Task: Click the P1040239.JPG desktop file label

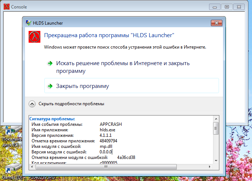Action: coord(41,177)
